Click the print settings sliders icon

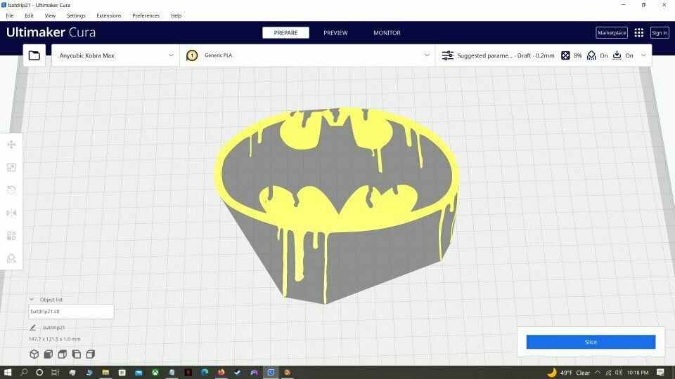click(448, 55)
